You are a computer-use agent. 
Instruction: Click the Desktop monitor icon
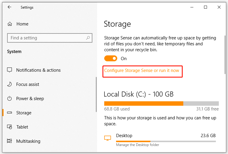point(107,138)
